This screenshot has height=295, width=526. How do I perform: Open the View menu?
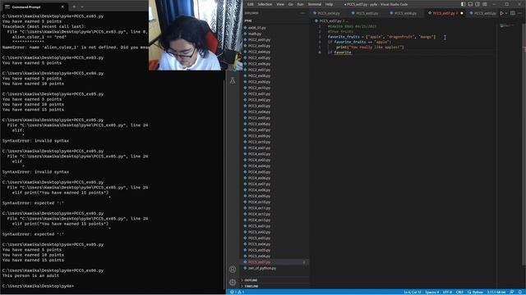click(x=280, y=4)
